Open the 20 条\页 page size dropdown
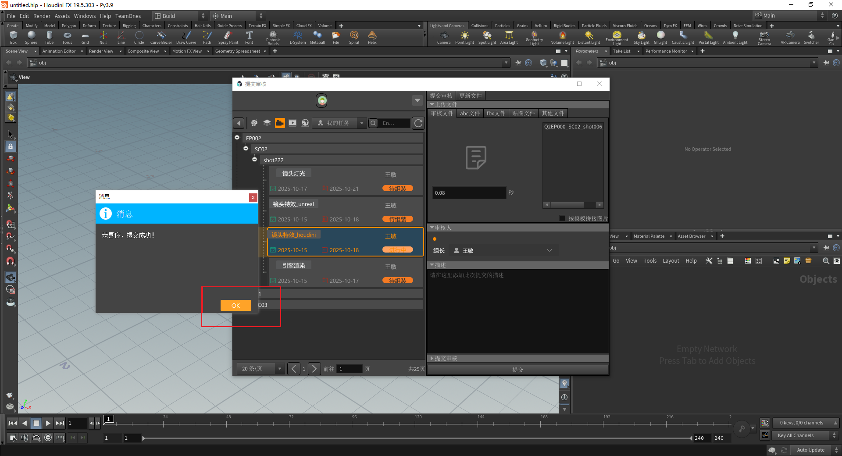Image resolution: width=842 pixels, height=456 pixels. coord(261,369)
